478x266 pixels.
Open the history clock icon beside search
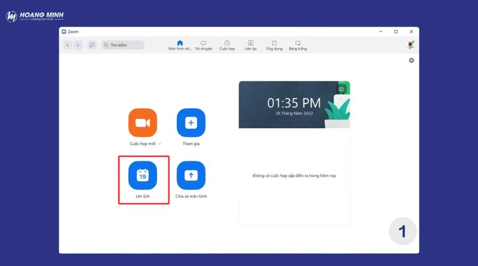point(92,45)
